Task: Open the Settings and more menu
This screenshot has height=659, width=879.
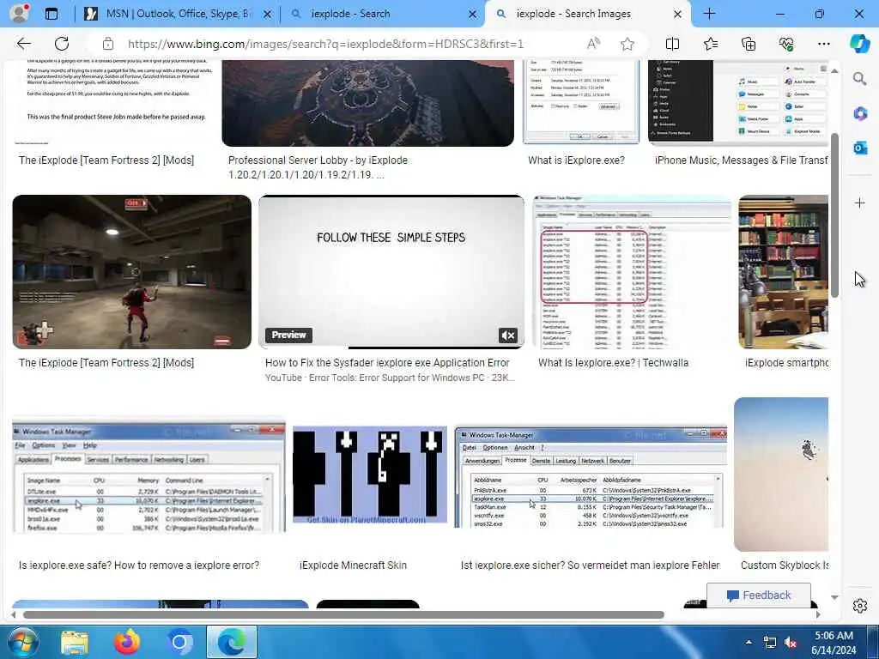Action: (x=823, y=44)
